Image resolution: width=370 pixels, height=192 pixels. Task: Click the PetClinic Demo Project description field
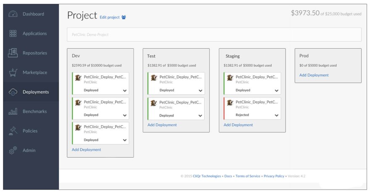(x=214, y=34)
